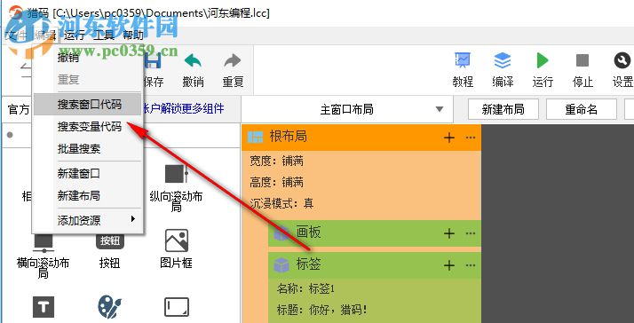Open more options on 画板 row
The height and width of the screenshot is (323, 634).
point(471,233)
